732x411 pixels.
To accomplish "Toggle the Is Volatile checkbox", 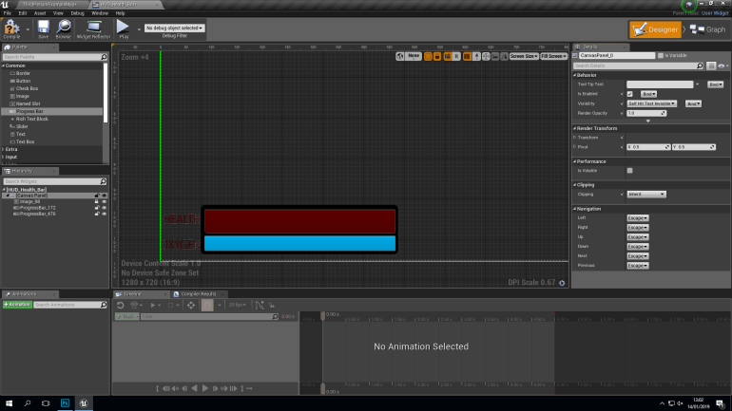I will pos(629,171).
